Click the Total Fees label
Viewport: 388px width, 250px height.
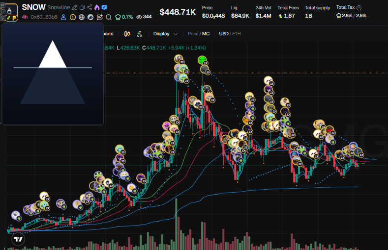click(288, 8)
